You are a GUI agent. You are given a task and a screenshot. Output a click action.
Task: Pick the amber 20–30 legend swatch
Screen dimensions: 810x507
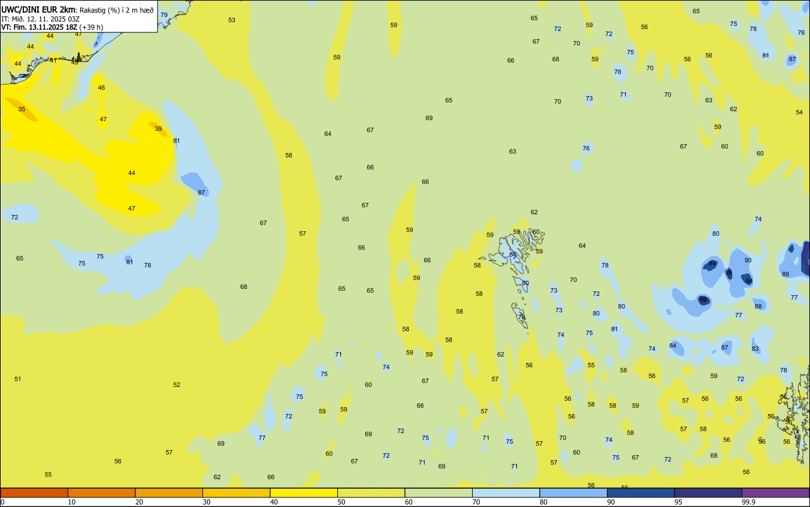pos(169,492)
